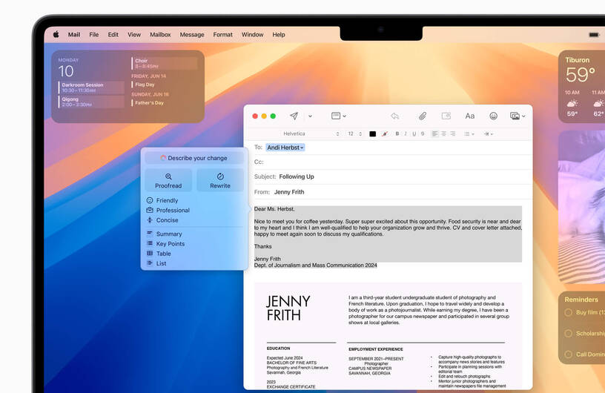Click the From field Jenny Frith
Screen dimensions: 605x393
click(x=393, y=192)
